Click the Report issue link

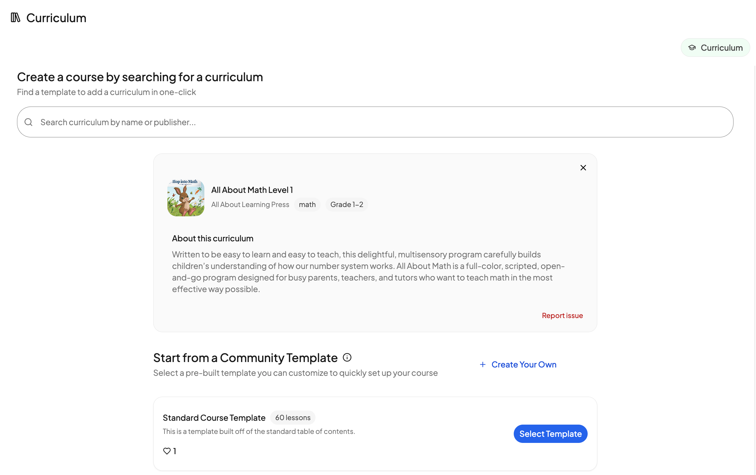coord(562,315)
